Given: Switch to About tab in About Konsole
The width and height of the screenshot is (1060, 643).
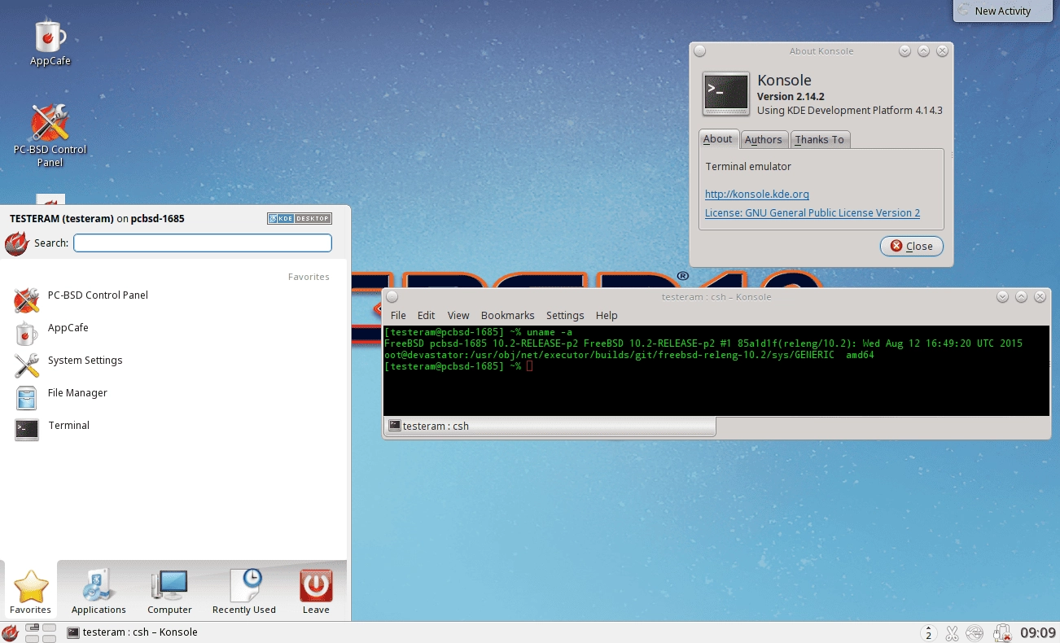Looking at the screenshot, I should click(x=718, y=139).
